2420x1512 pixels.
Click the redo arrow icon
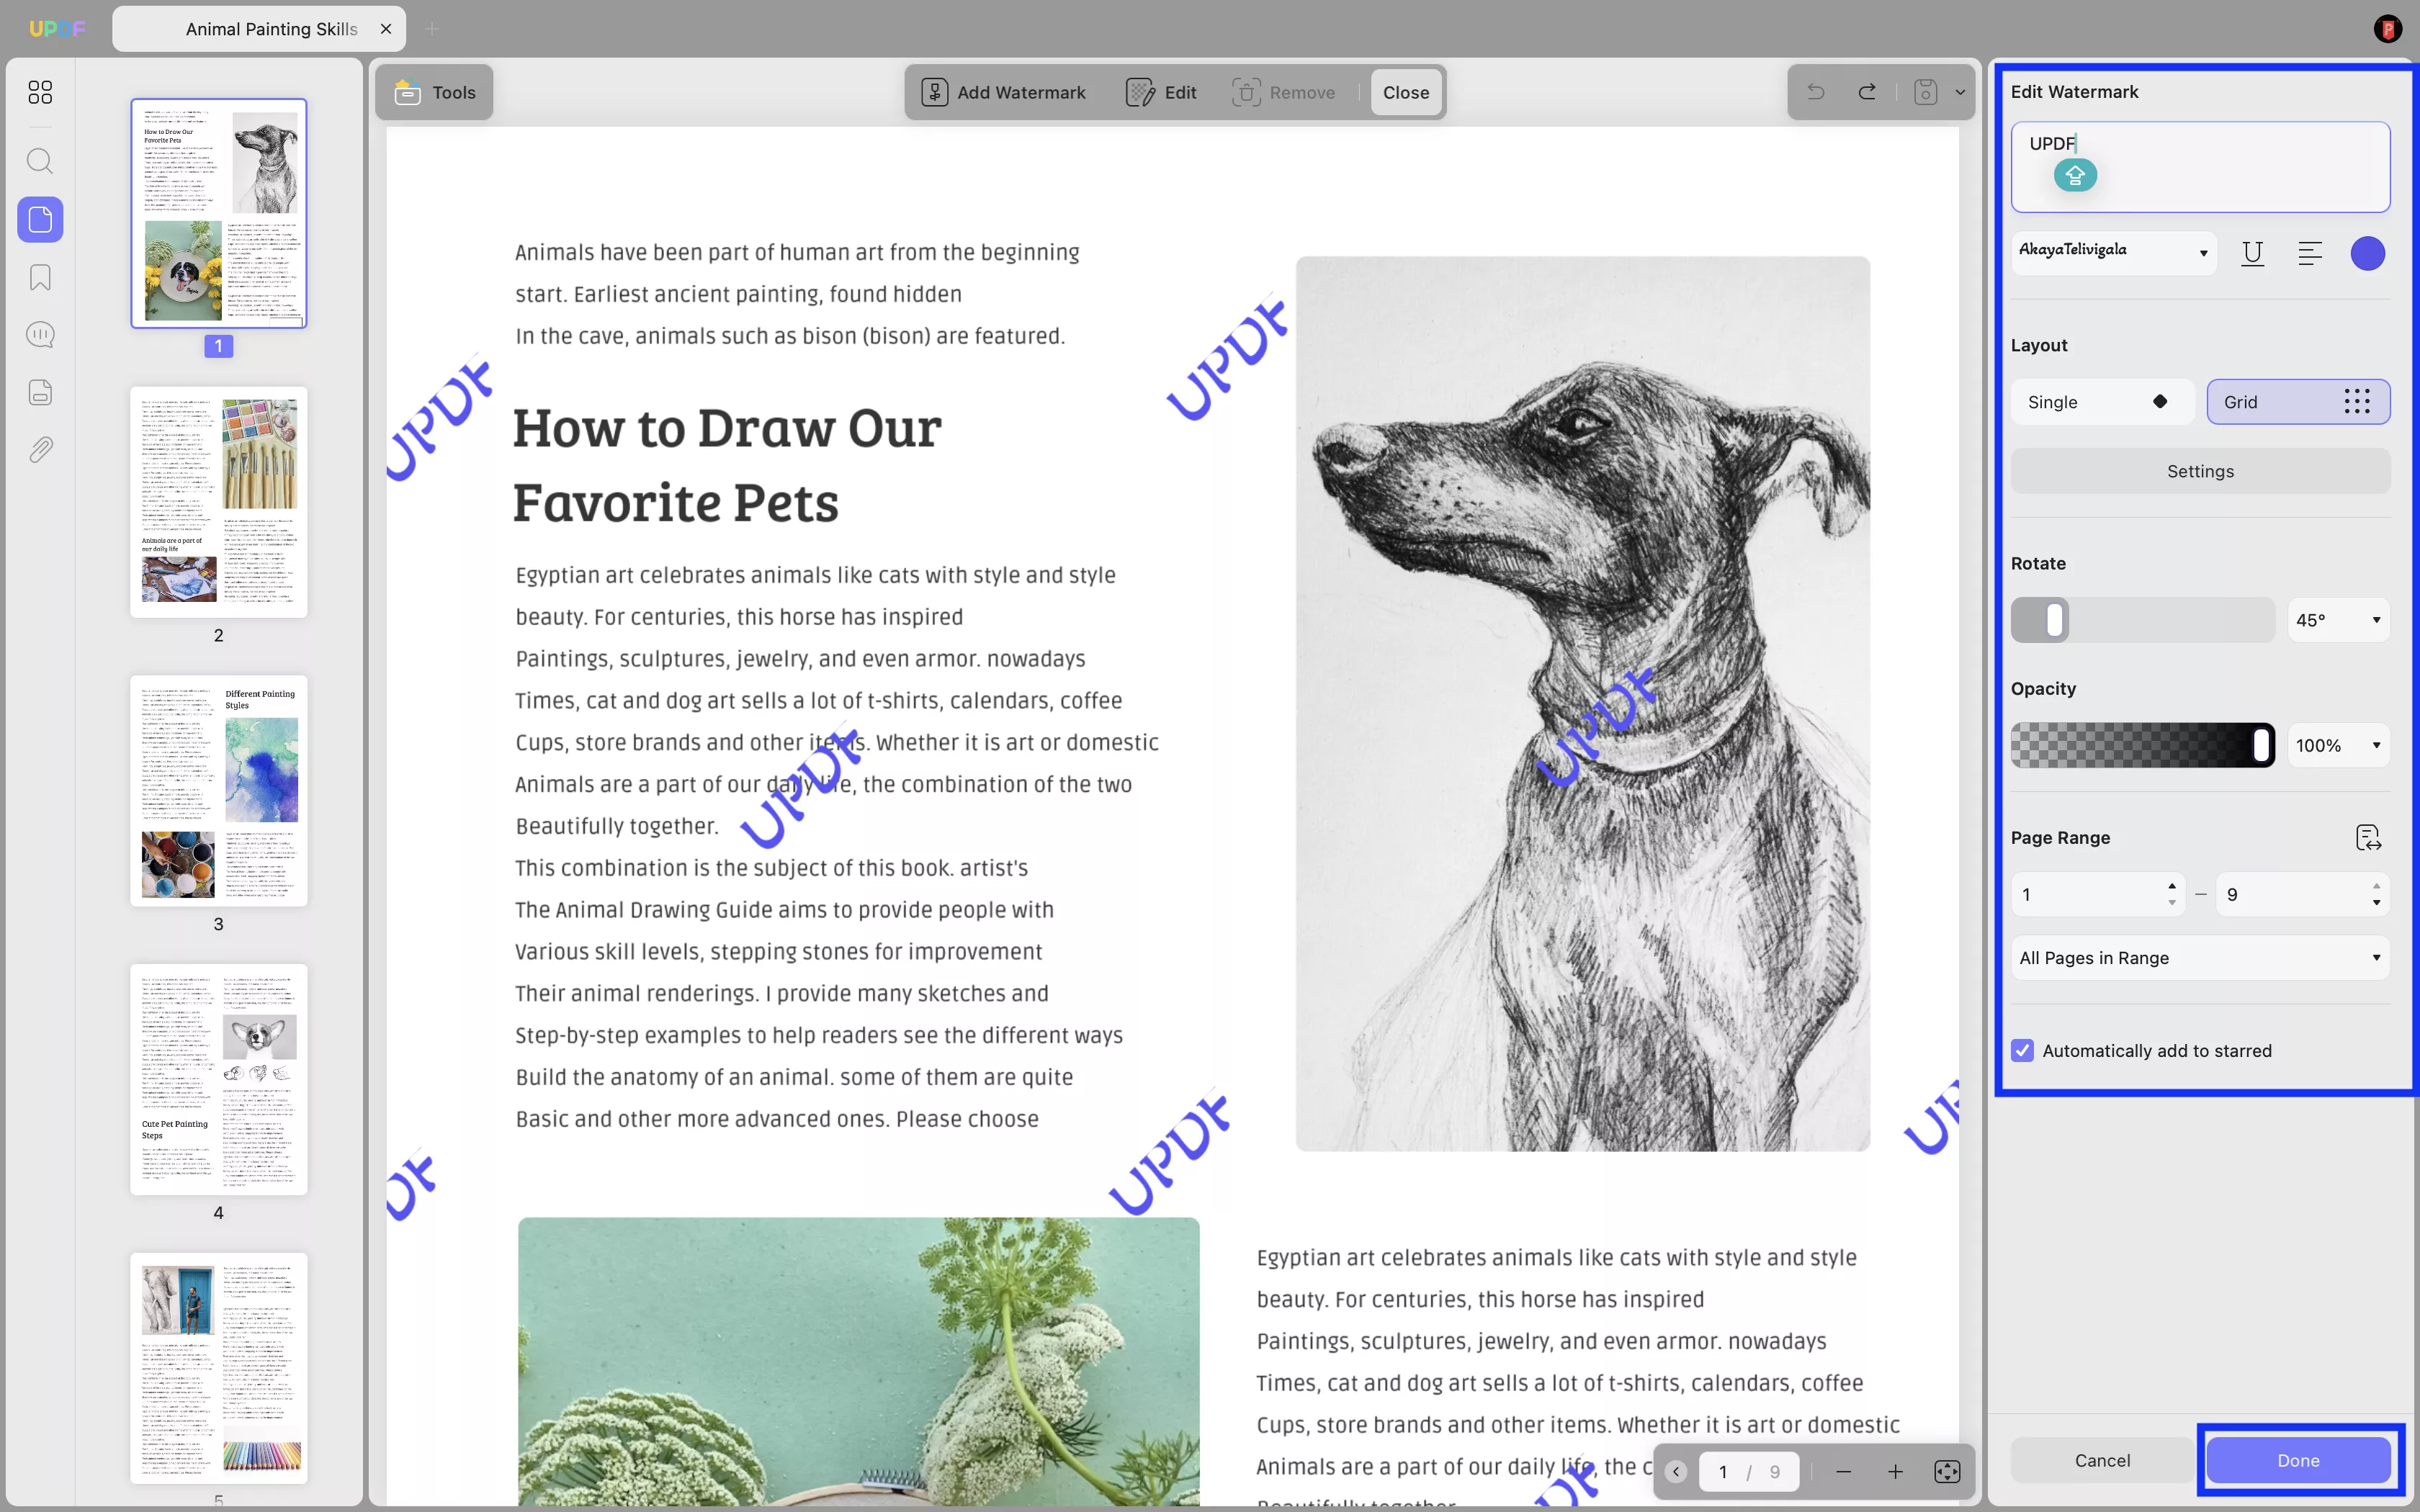(x=1867, y=92)
